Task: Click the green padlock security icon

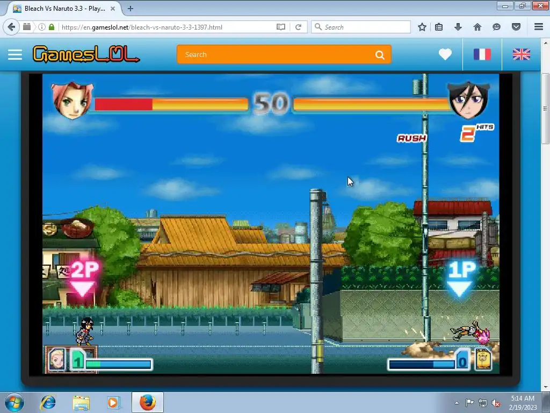Action: click(52, 27)
